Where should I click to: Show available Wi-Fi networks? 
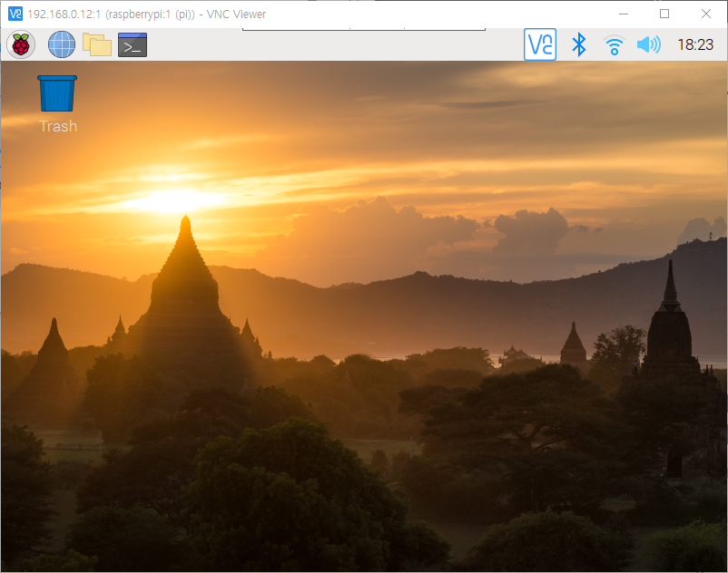pyautogui.click(x=614, y=45)
